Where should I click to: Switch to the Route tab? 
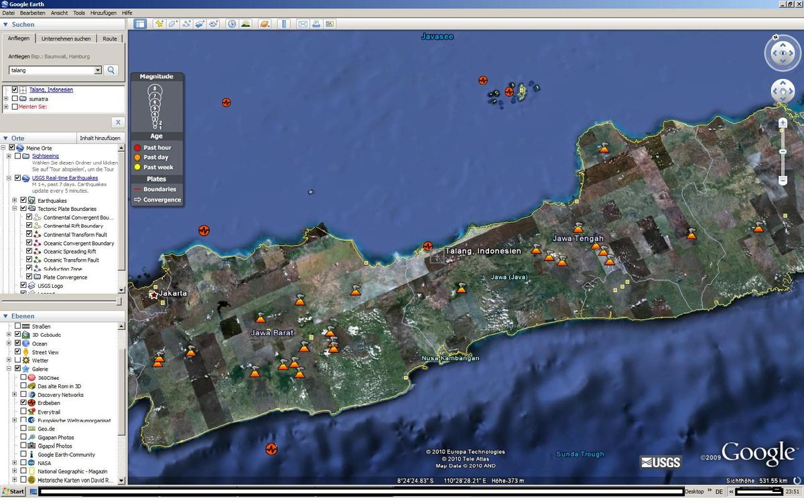(110, 39)
